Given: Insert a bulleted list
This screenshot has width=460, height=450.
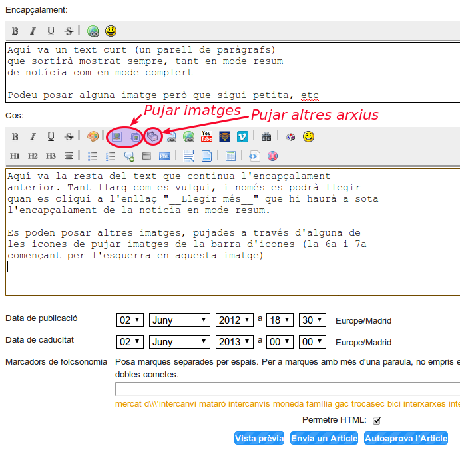Looking at the screenshot, I should tap(93, 156).
